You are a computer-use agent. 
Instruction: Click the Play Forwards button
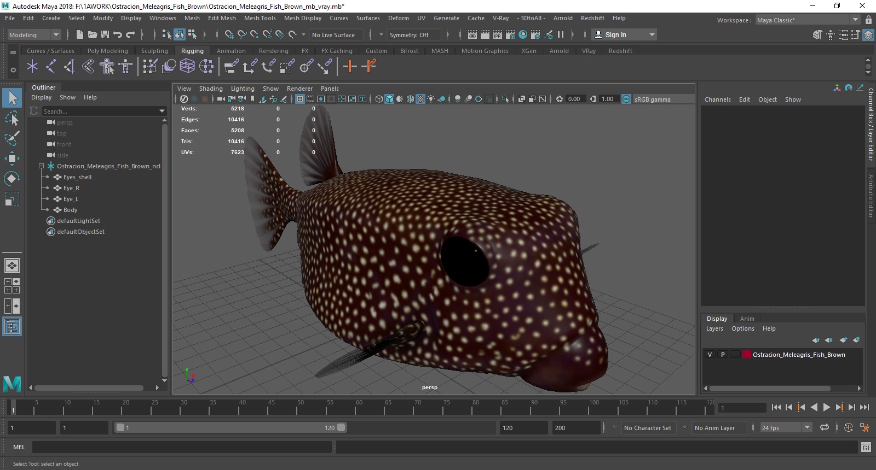[827, 407]
